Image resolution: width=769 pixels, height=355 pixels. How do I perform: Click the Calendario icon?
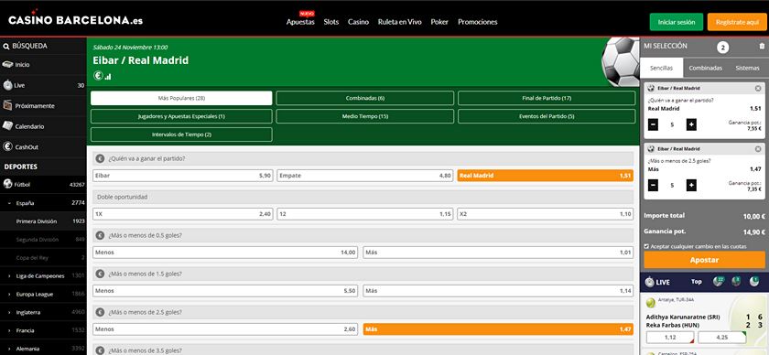tap(7, 126)
